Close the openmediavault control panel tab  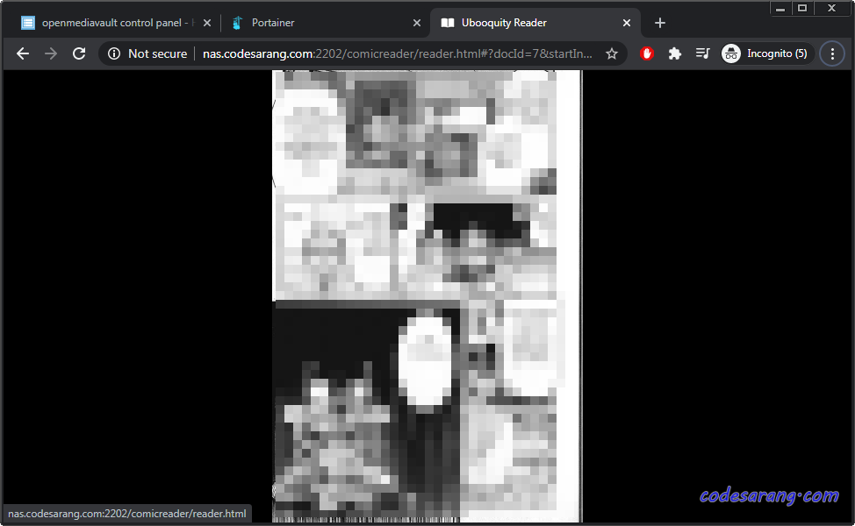[x=207, y=23]
